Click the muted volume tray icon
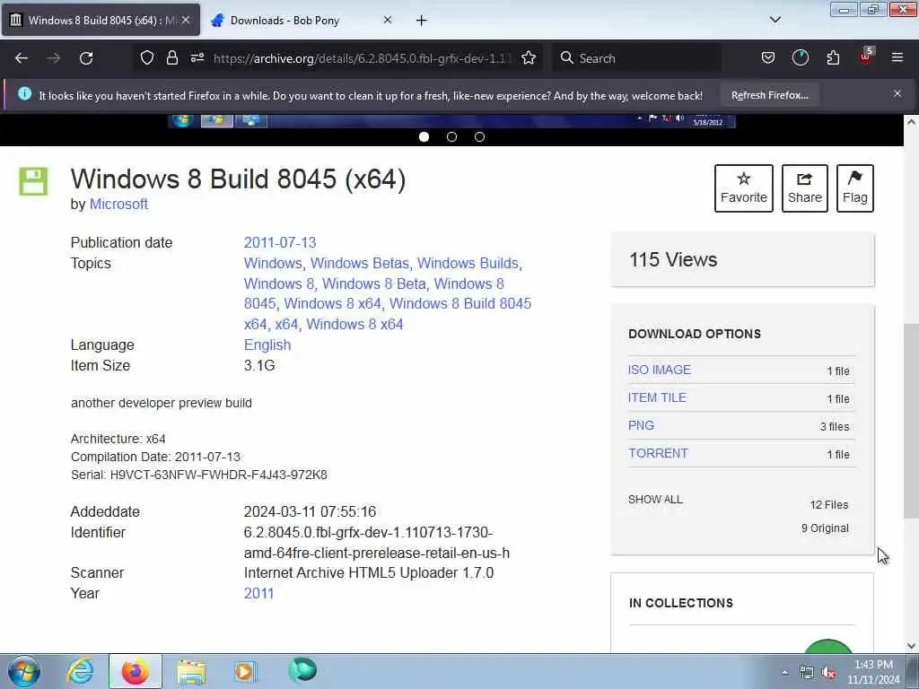The height and width of the screenshot is (689, 919). [x=828, y=673]
